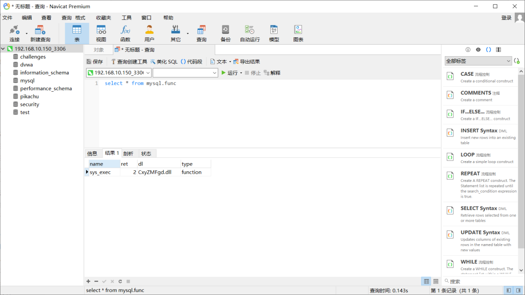Show the preview eye icon
The height and width of the screenshot is (295, 525).
[x=478, y=49]
